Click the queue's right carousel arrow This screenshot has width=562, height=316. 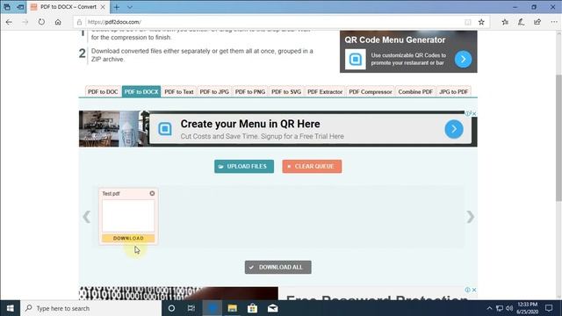[471, 217]
